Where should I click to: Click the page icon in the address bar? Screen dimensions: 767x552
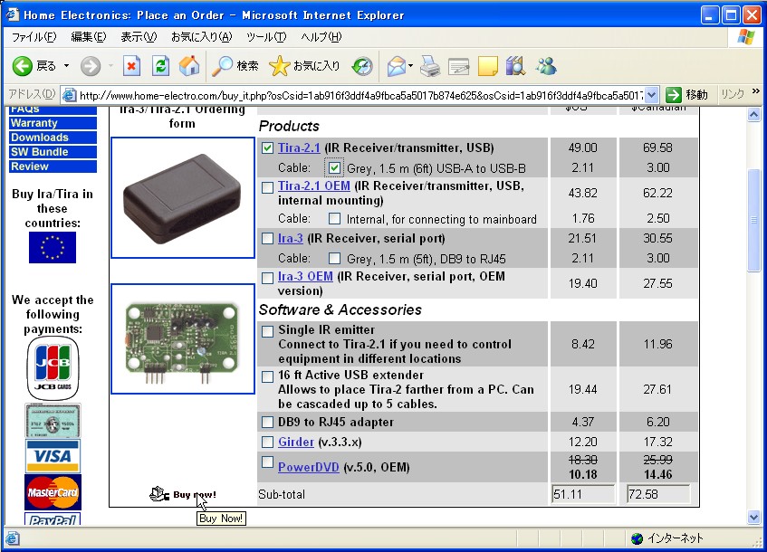pos(70,95)
